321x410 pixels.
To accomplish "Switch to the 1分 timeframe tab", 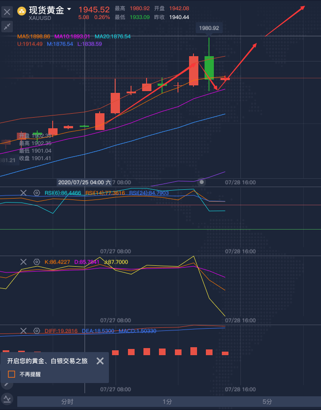I will click(167, 402).
